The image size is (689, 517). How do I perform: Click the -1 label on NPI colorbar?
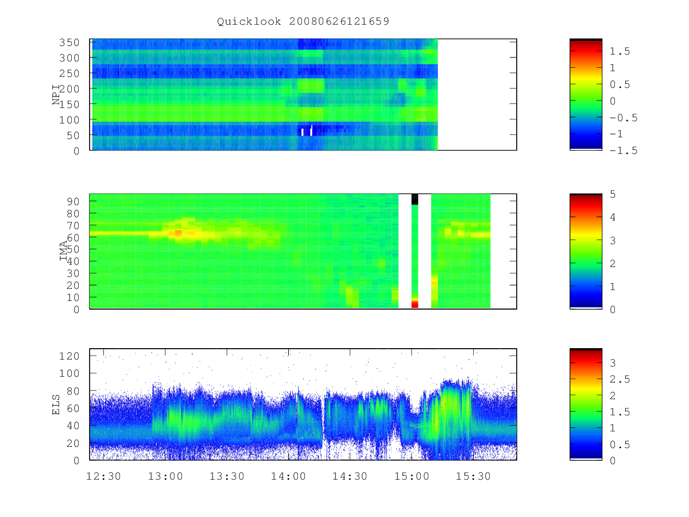tap(617, 134)
